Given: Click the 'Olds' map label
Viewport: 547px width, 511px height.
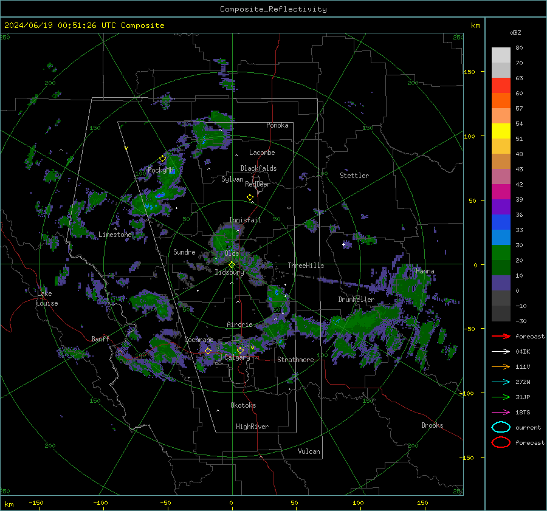Looking at the screenshot, I should pos(232,253).
